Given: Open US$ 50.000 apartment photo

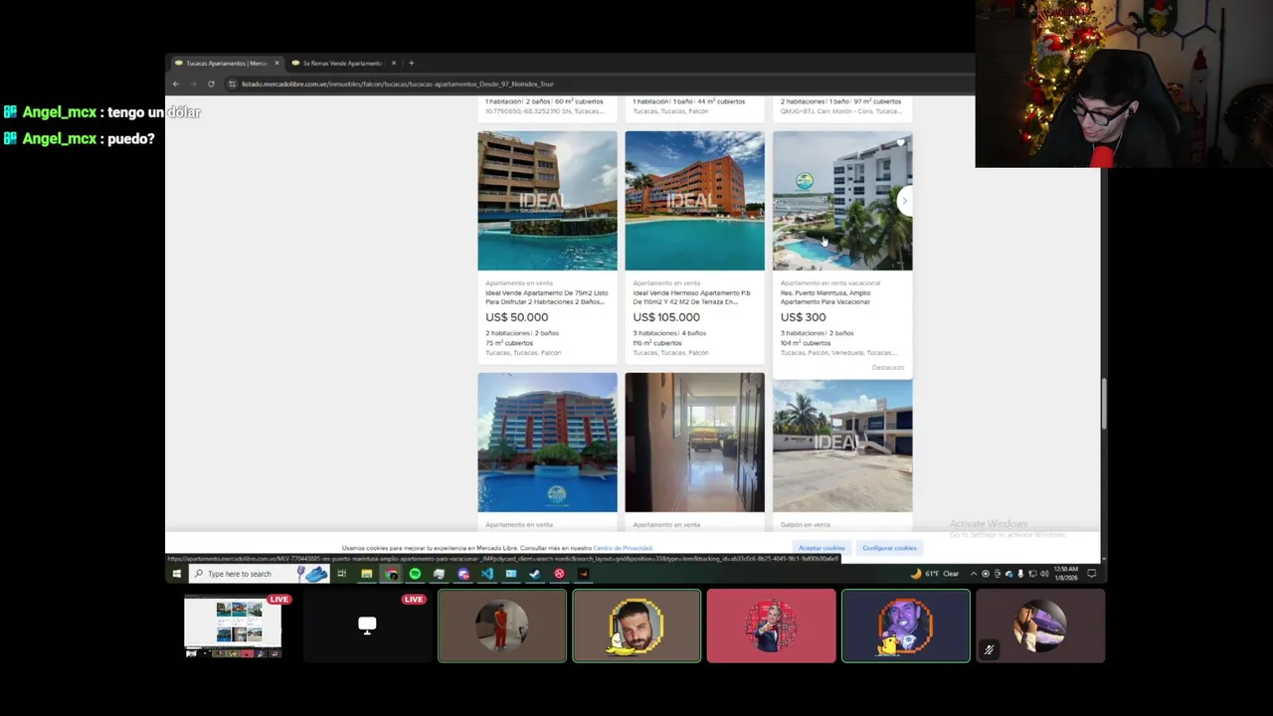Looking at the screenshot, I should tap(547, 201).
